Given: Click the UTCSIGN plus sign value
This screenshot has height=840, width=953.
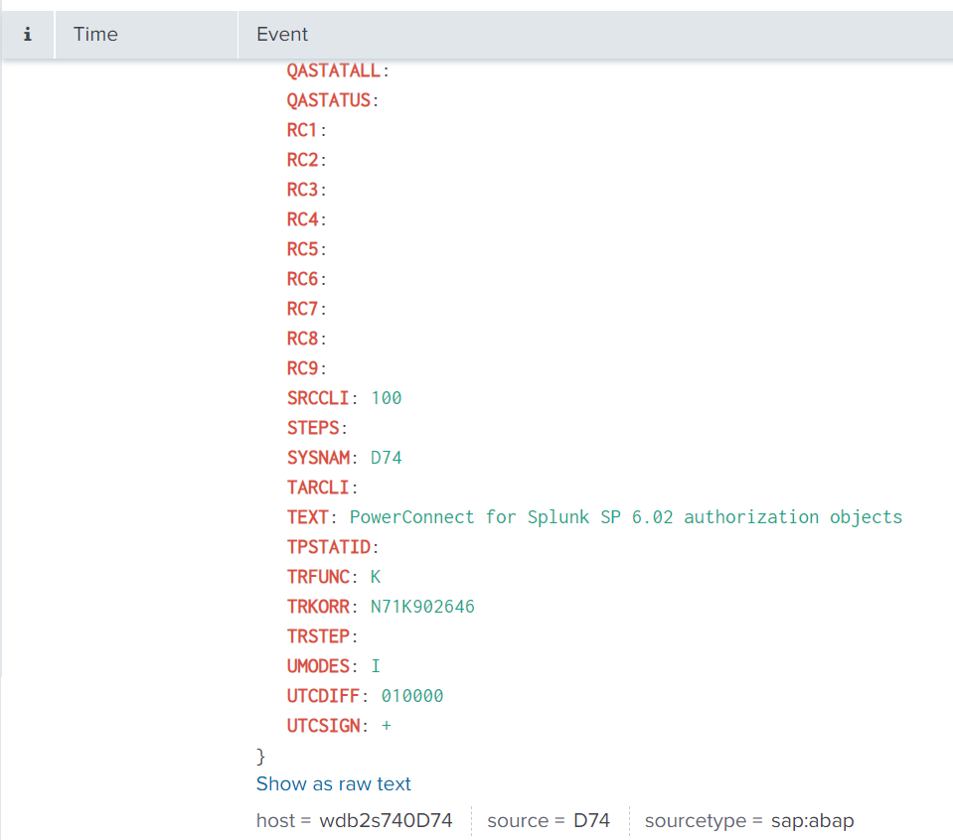Looking at the screenshot, I should coord(386,726).
